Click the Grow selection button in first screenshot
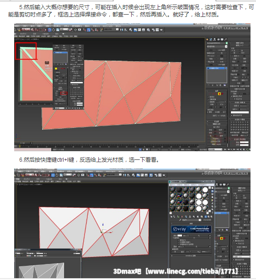Image resolution: width=256 pixels, height=280 pixels. (x=222, y=104)
